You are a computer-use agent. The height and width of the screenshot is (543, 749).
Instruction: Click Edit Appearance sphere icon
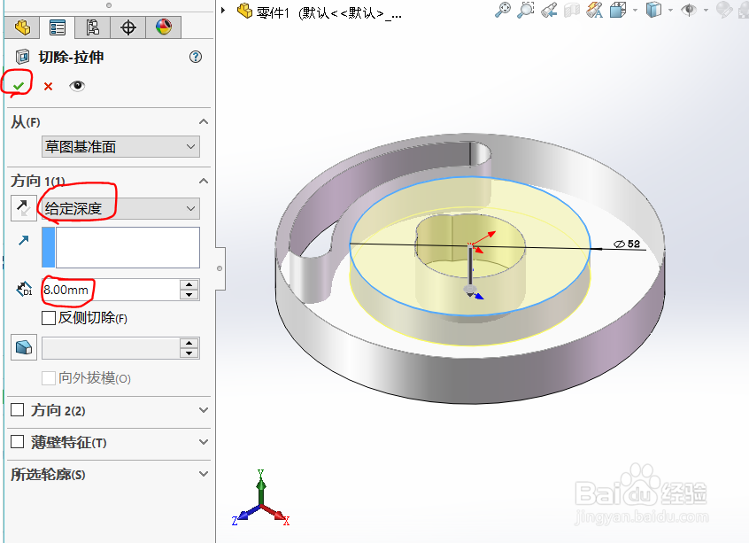tap(724, 10)
